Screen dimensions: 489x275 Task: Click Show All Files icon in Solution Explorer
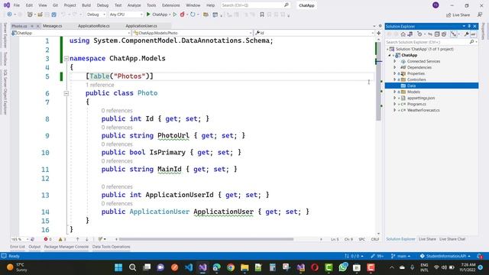[x=444, y=34]
